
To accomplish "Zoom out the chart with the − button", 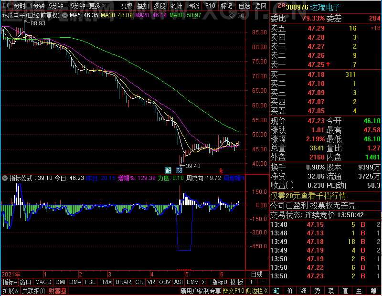I will (x=263, y=282).
